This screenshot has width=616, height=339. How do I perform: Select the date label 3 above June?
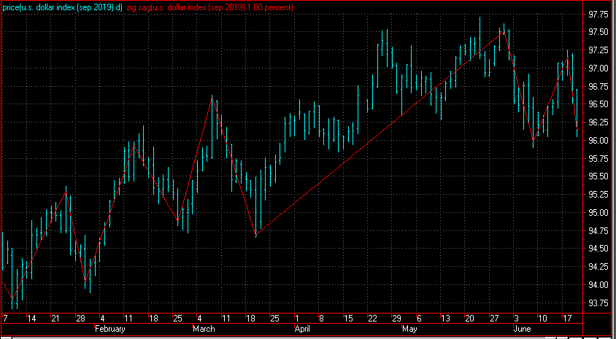click(517, 318)
